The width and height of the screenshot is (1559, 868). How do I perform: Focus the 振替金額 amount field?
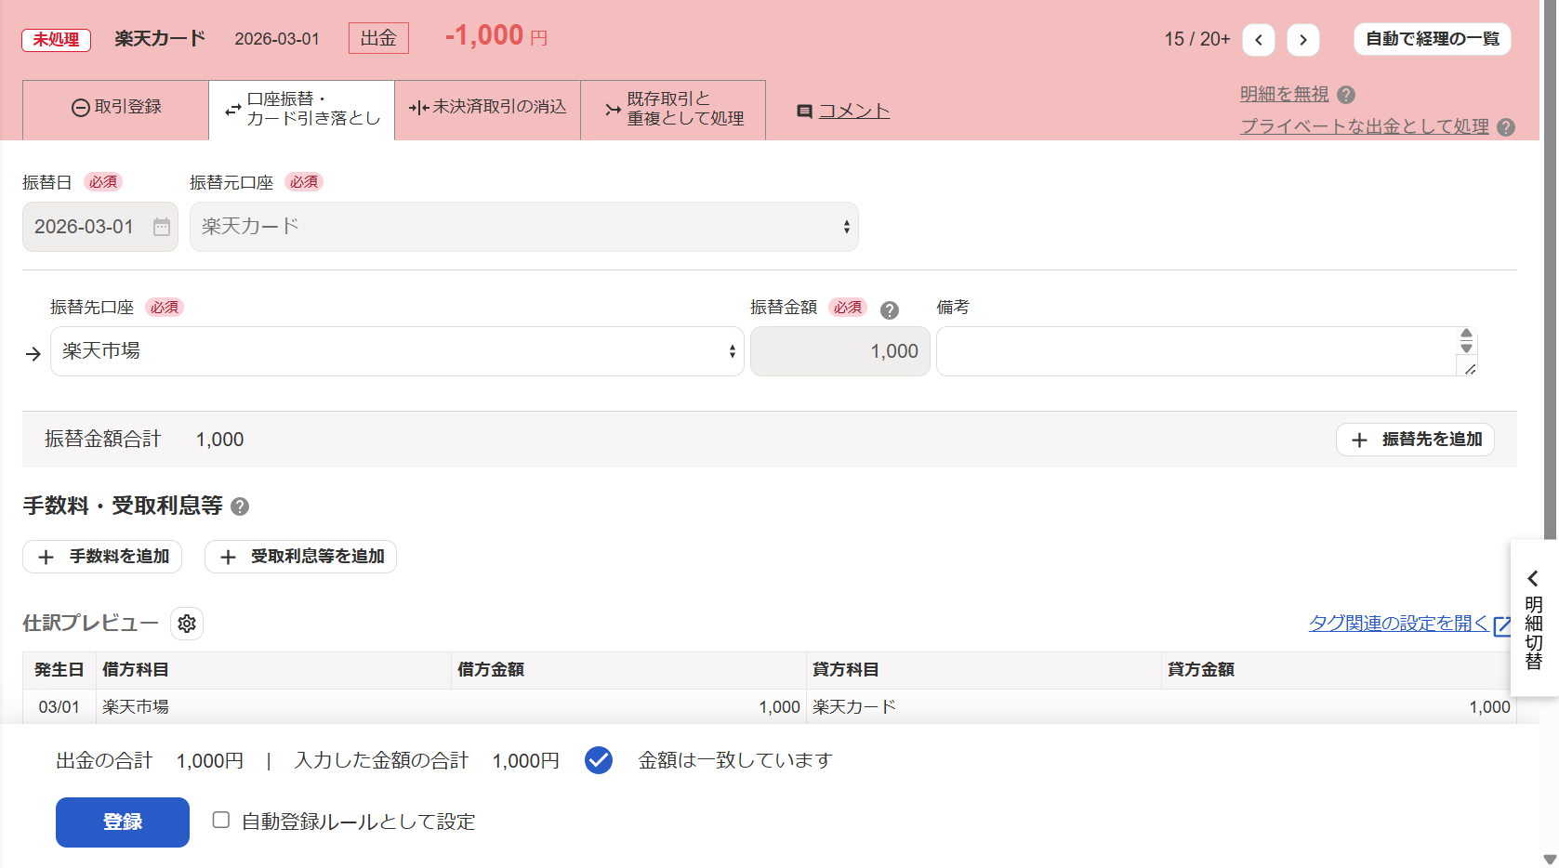point(840,351)
